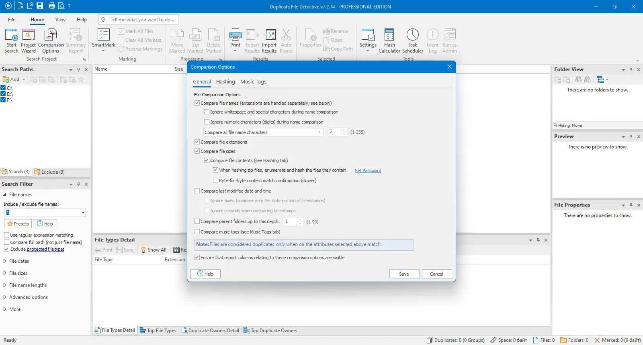
Task: Click the Folder View layout icon
Action: point(600,79)
